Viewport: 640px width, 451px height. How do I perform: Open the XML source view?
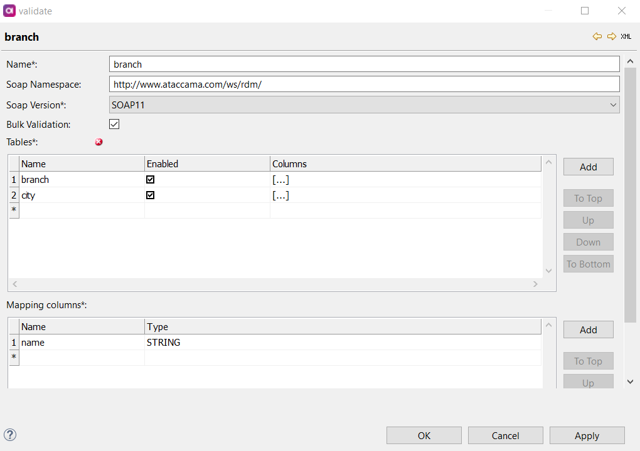pos(626,37)
